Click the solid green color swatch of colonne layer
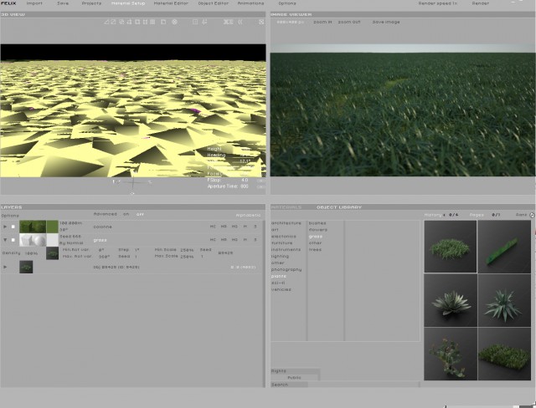This screenshot has width=536, height=408. (x=52, y=227)
